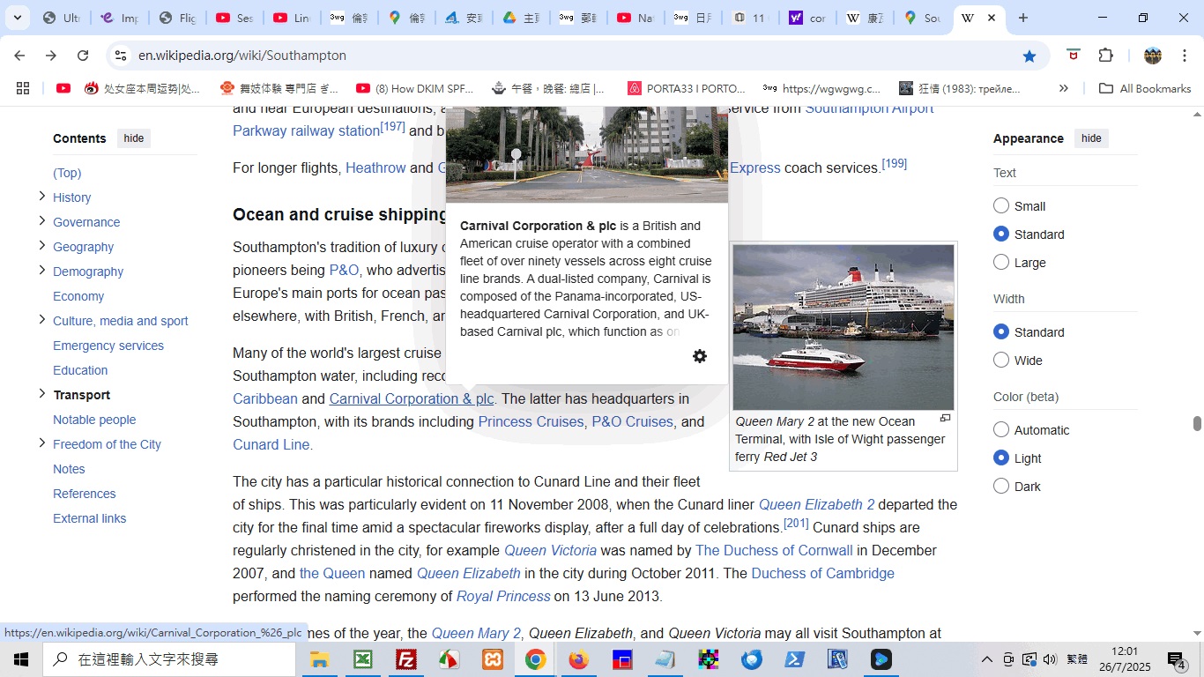Image resolution: width=1204 pixels, height=677 pixels.
Task: Reload the page with the refresh icon
Action: [83, 56]
